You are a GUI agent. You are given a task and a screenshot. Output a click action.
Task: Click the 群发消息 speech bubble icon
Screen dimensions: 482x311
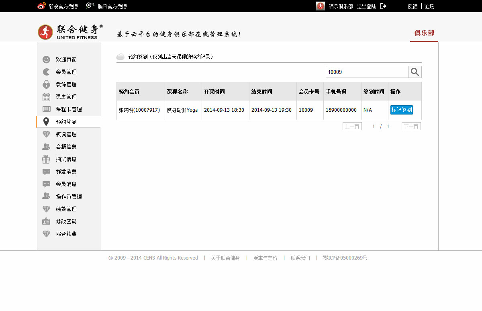pos(47,172)
